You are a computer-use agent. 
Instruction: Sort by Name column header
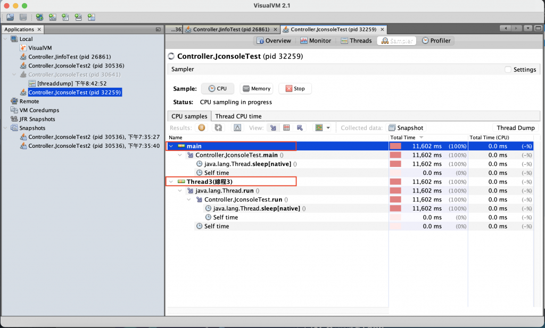coord(277,138)
